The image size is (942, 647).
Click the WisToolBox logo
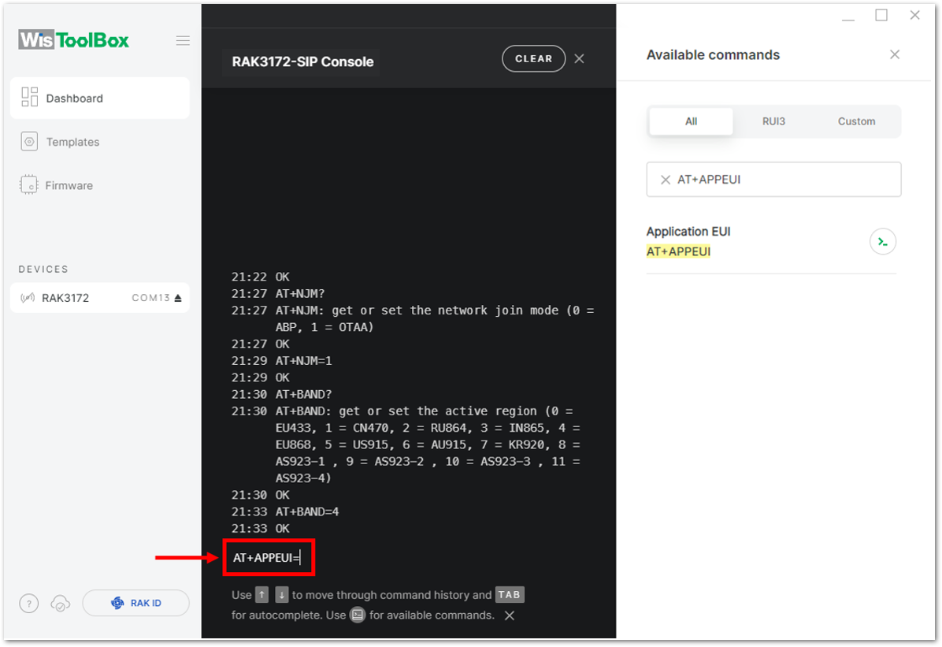[73, 40]
